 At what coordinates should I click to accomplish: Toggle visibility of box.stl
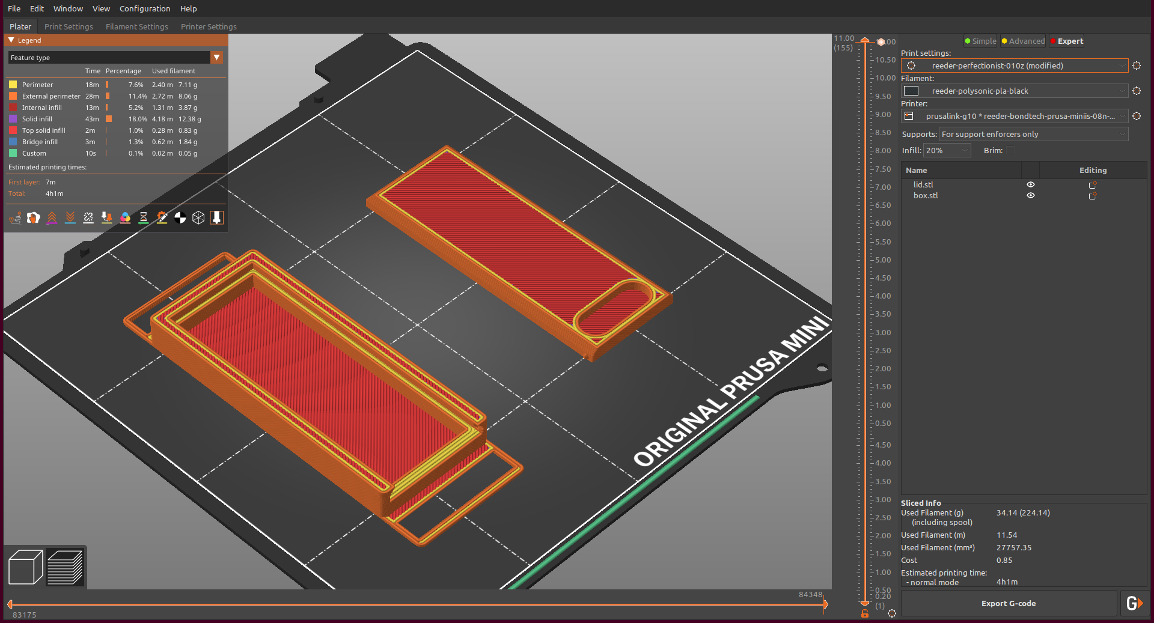coord(1031,195)
